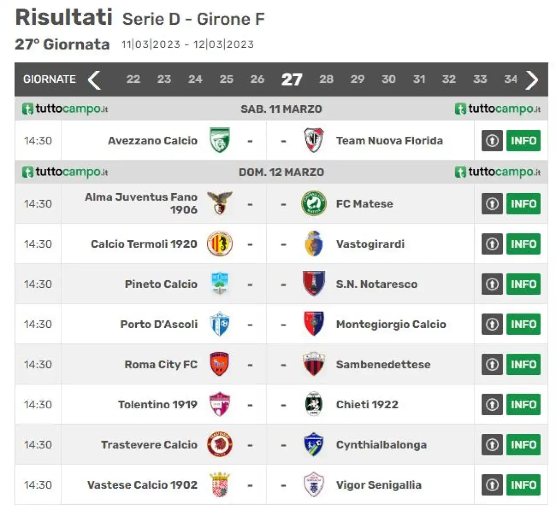Click the Roma City FC crest
This screenshot has width=556, height=516.
(220, 364)
